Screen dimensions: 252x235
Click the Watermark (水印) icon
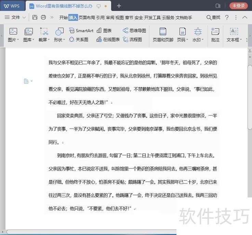click(x=198, y=31)
